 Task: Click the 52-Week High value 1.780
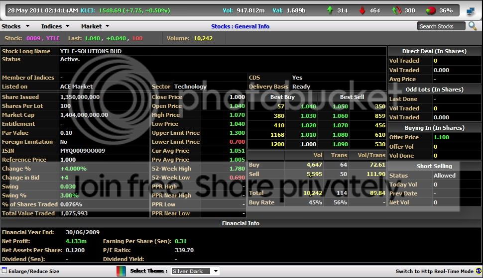coord(237,169)
